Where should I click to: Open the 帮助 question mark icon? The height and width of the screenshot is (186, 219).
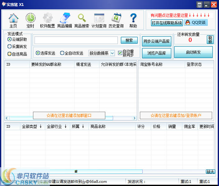pyautogui.click(x=133, y=20)
